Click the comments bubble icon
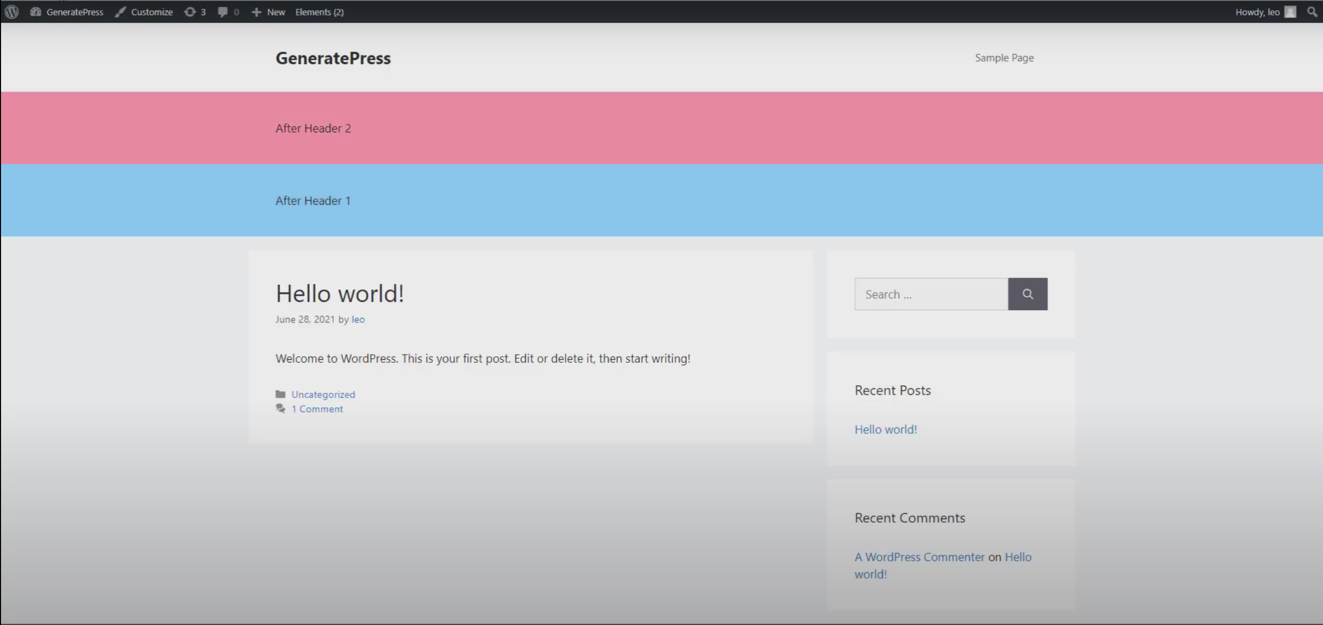This screenshot has width=1323, height=625. pyautogui.click(x=223, y=11)
